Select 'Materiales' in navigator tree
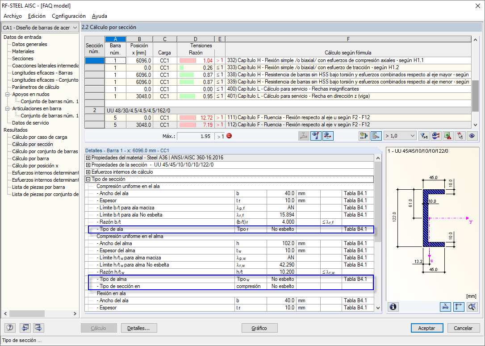485x346 pixels. point(23,51)
